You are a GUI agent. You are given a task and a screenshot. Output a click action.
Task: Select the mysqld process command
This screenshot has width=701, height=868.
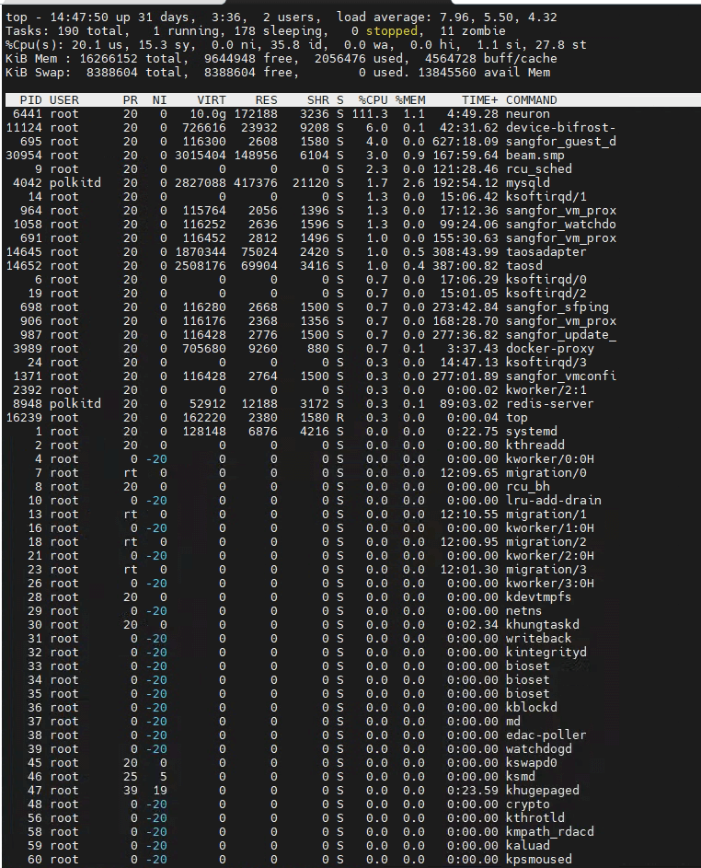coord(527,183)
